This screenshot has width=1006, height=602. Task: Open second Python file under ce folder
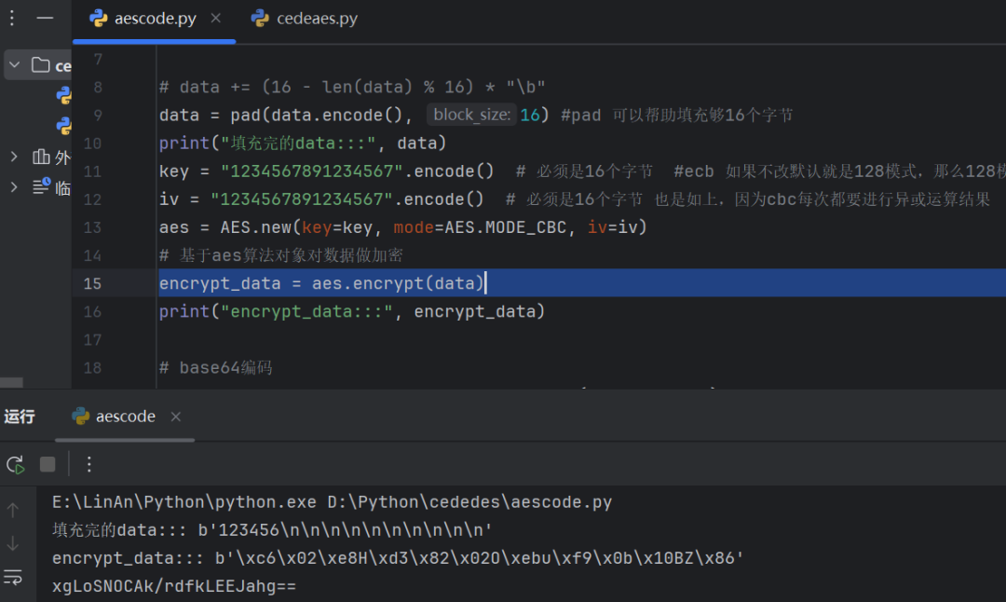coord(63,125)
